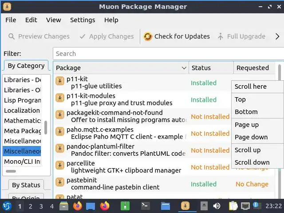Select the Meta Packages category
The width and height of the screenshot is (284, 213).
[22, 131]
